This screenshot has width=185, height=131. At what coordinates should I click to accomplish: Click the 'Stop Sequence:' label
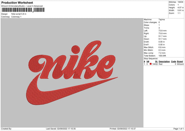tap(151, 58)
